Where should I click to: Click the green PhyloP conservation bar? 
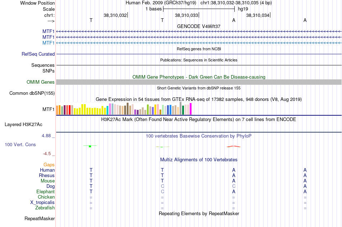pyautogui.click(x=90, y=146)
